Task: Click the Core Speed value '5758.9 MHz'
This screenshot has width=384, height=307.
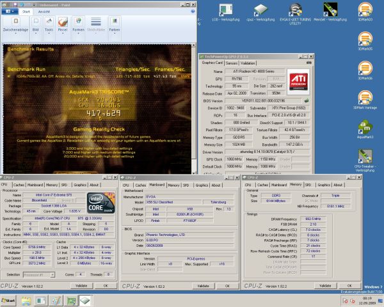Action: [36, 248]
